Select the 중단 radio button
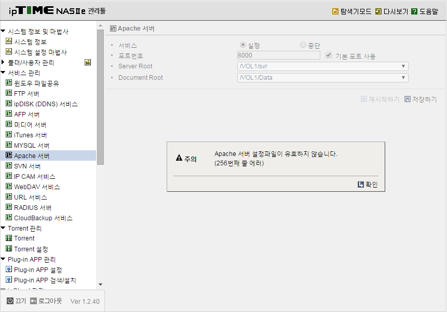Image resolution: width=447 pixels, height=312 pixels. (303, 45)
